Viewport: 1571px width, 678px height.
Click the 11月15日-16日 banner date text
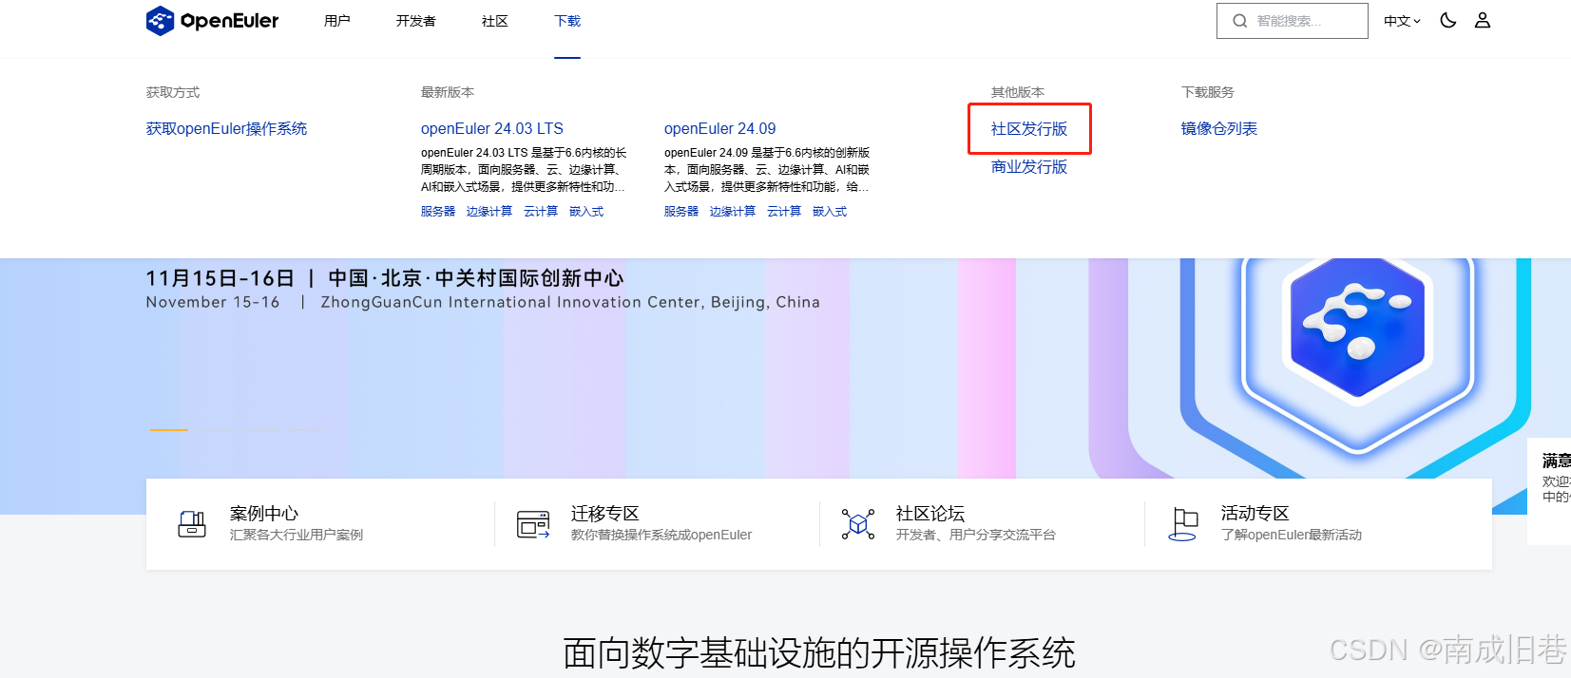point(220,278)
